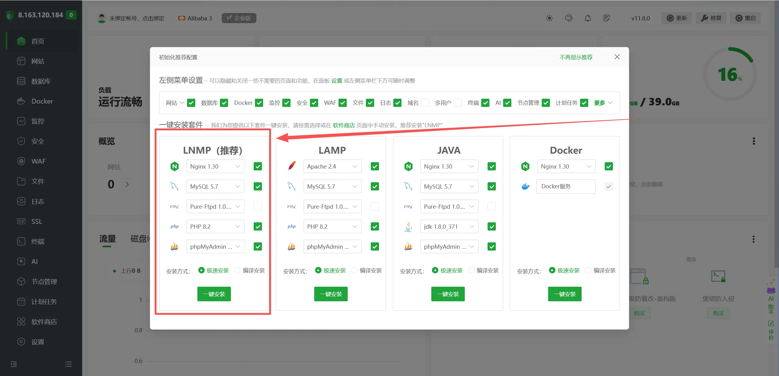Expand the 网站 menu setting chevron
Image resolution: width=779 pixels, height=376 pixels.
pos(182,103)
